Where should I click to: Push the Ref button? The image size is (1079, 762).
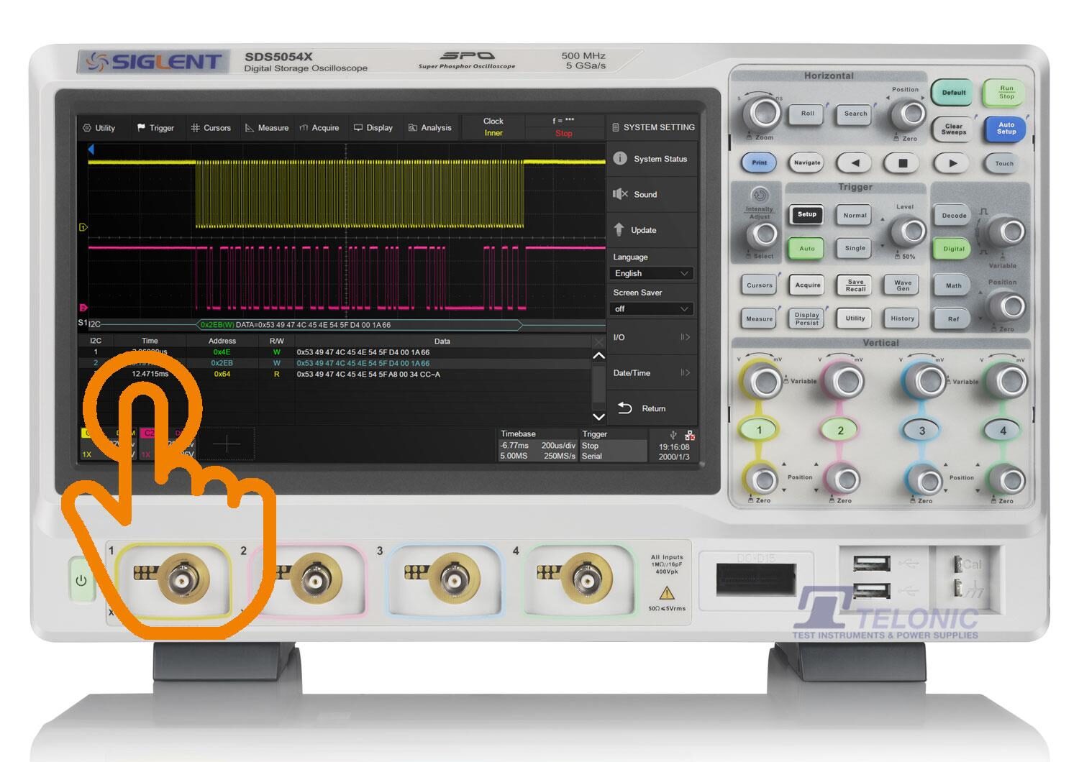click(954, 318)
